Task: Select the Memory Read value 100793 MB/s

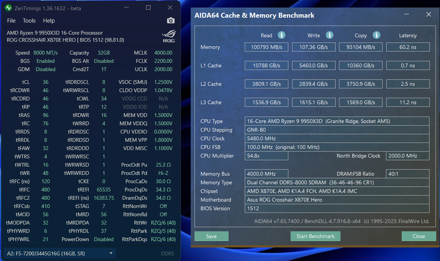Action: point(267,47)
